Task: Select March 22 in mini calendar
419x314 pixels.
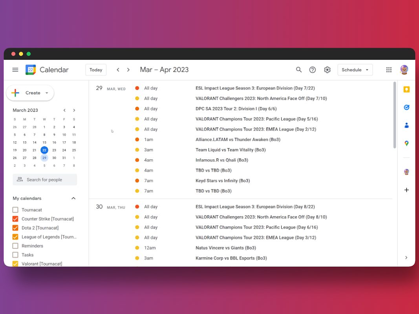Action: (x=44, y=150)
